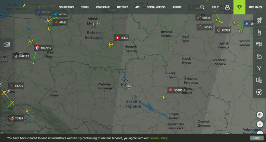Open the flights list icon in sidebar

point(259,44)
